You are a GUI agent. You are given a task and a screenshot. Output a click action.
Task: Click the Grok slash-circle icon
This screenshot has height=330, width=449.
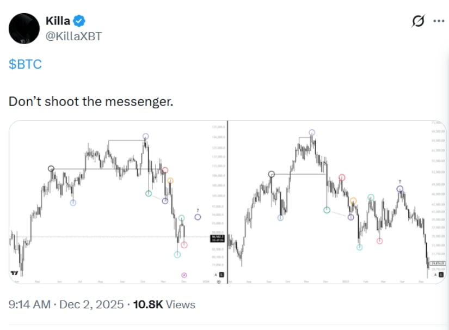(418, 21)
